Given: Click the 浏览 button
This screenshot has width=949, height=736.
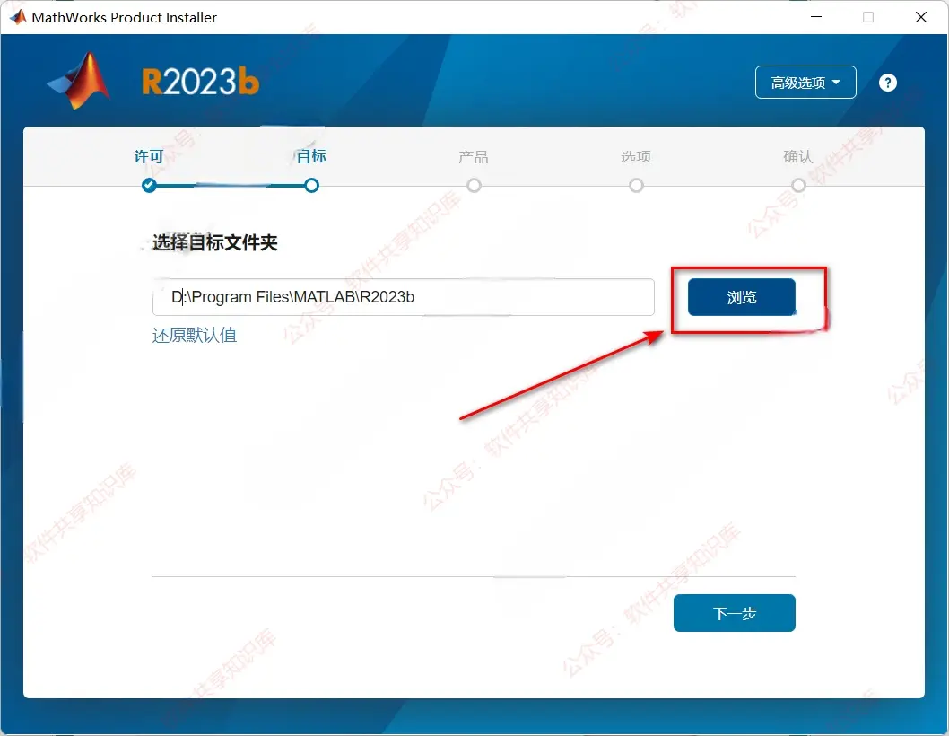Looking at the screenshot, I should (x=742, y=297).
